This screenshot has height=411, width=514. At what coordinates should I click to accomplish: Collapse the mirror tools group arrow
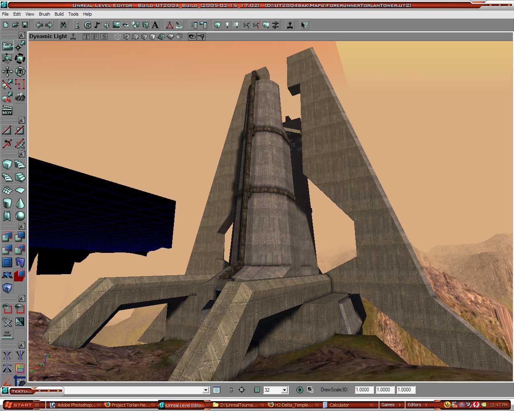click(x=22, y=345)
